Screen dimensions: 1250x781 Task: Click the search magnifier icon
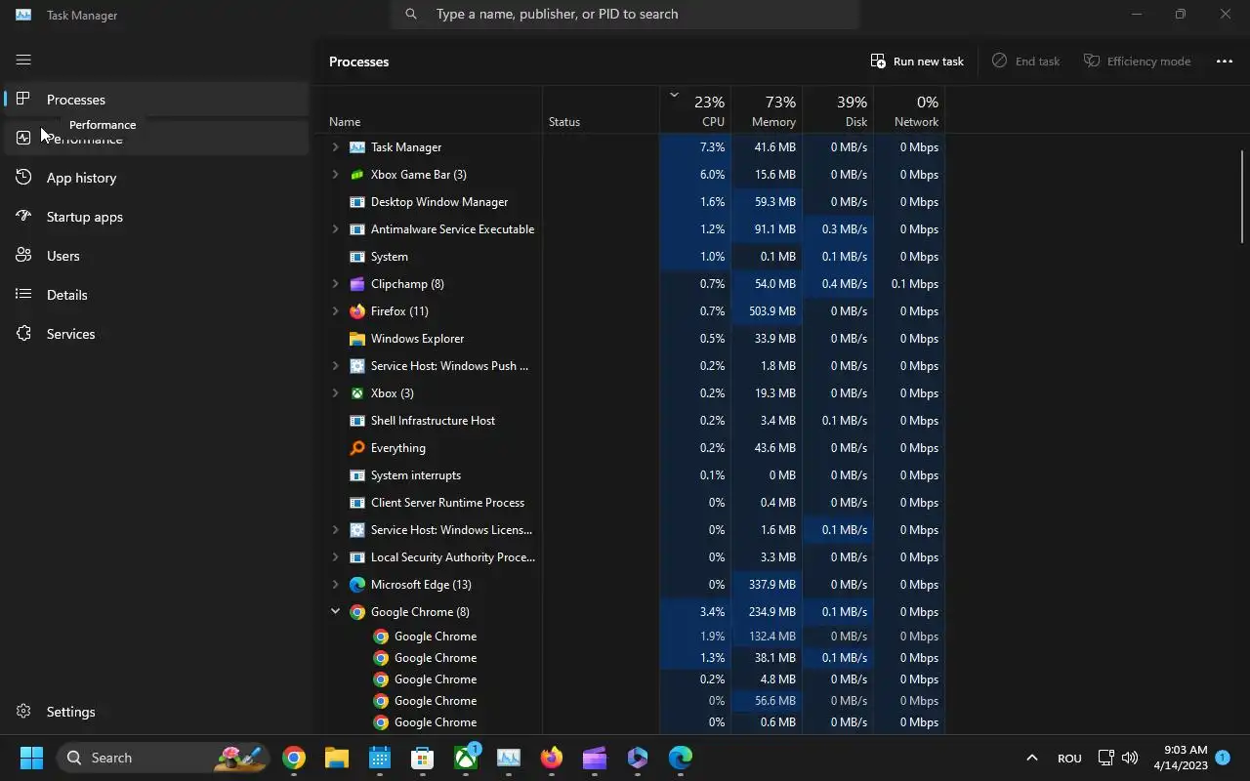coord(411,14)
